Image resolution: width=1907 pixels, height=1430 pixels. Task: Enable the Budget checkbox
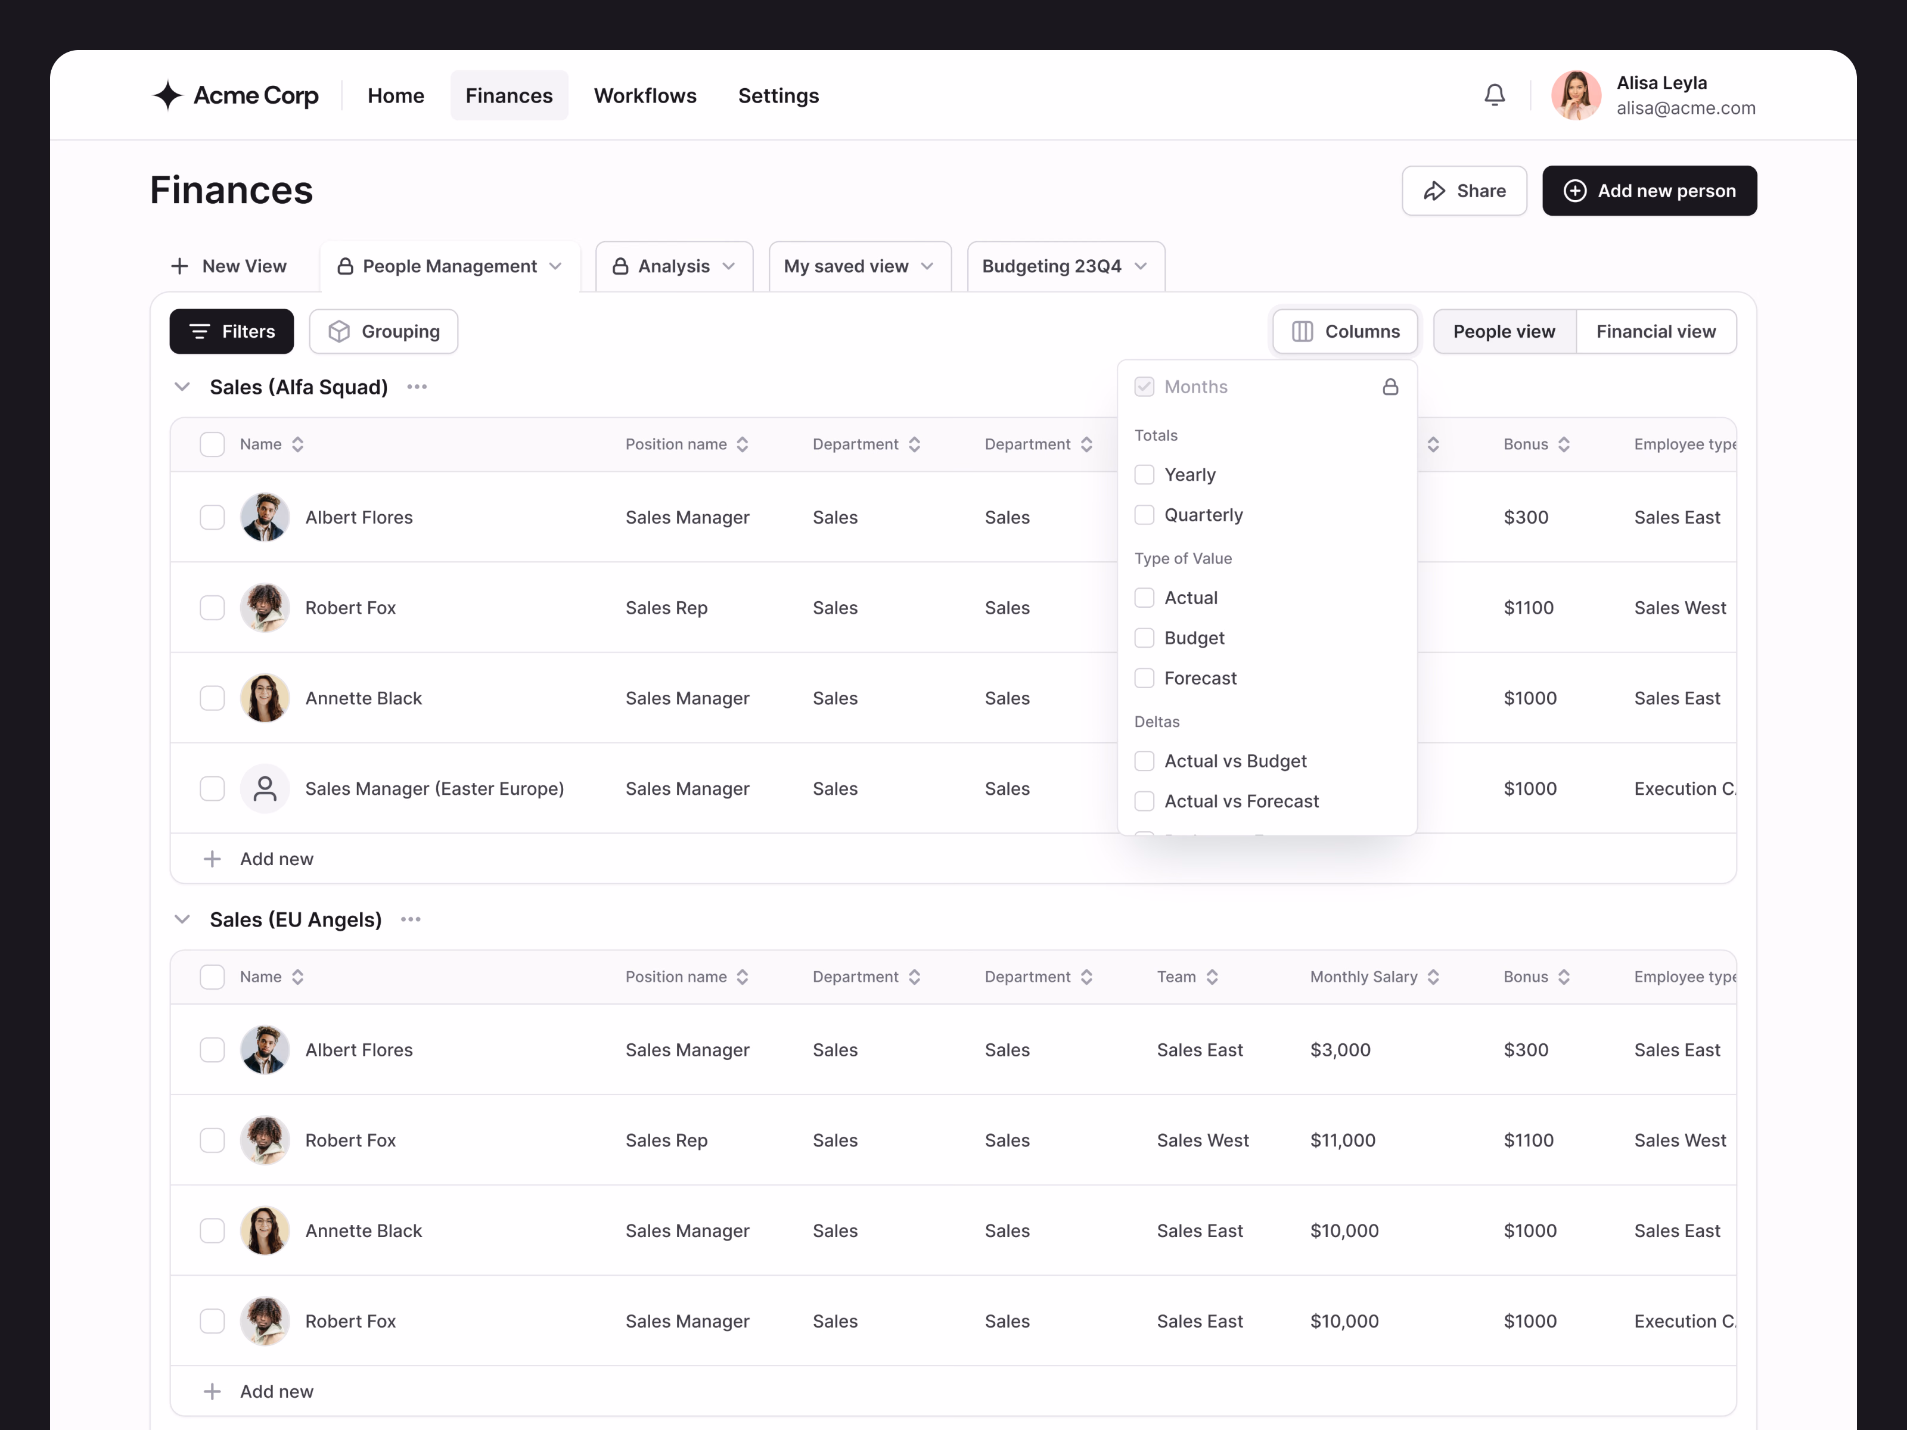pyautogui.click(x=1144, y=638)
